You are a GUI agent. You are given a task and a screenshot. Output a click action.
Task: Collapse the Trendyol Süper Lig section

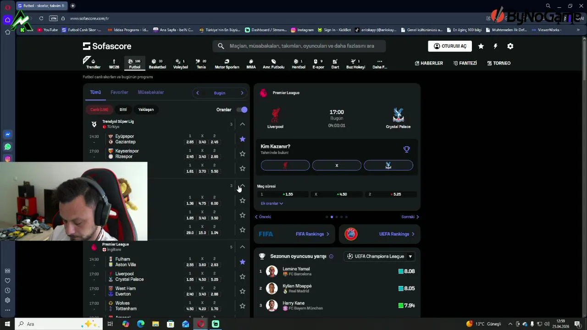pyautogui.click(x=243, y=124)
